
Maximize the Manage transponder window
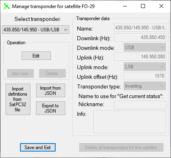(143, 6)
